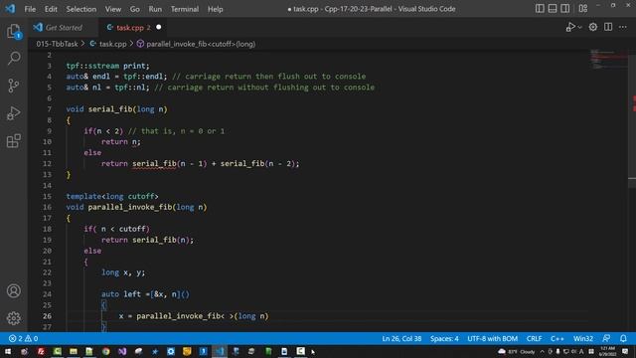Open the Search view in activity bar

(13, 58)
